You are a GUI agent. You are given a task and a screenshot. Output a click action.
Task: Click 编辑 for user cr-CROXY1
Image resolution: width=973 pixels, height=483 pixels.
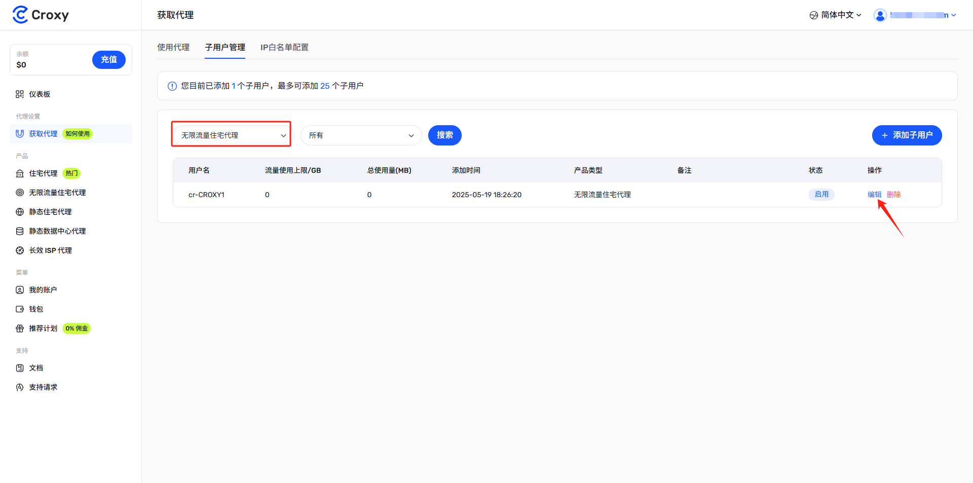coord(875,195)
